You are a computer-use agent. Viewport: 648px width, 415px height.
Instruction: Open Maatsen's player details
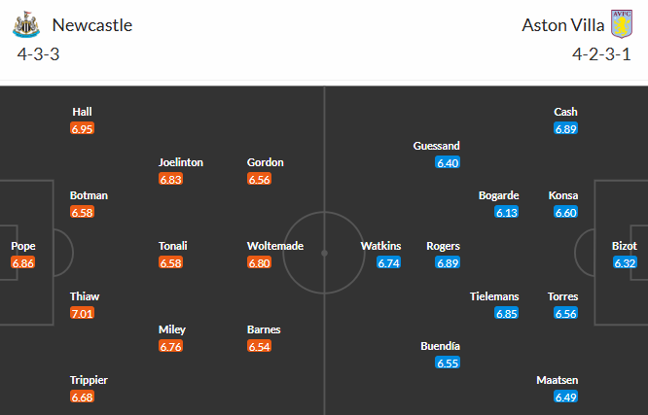pos(557,380)
